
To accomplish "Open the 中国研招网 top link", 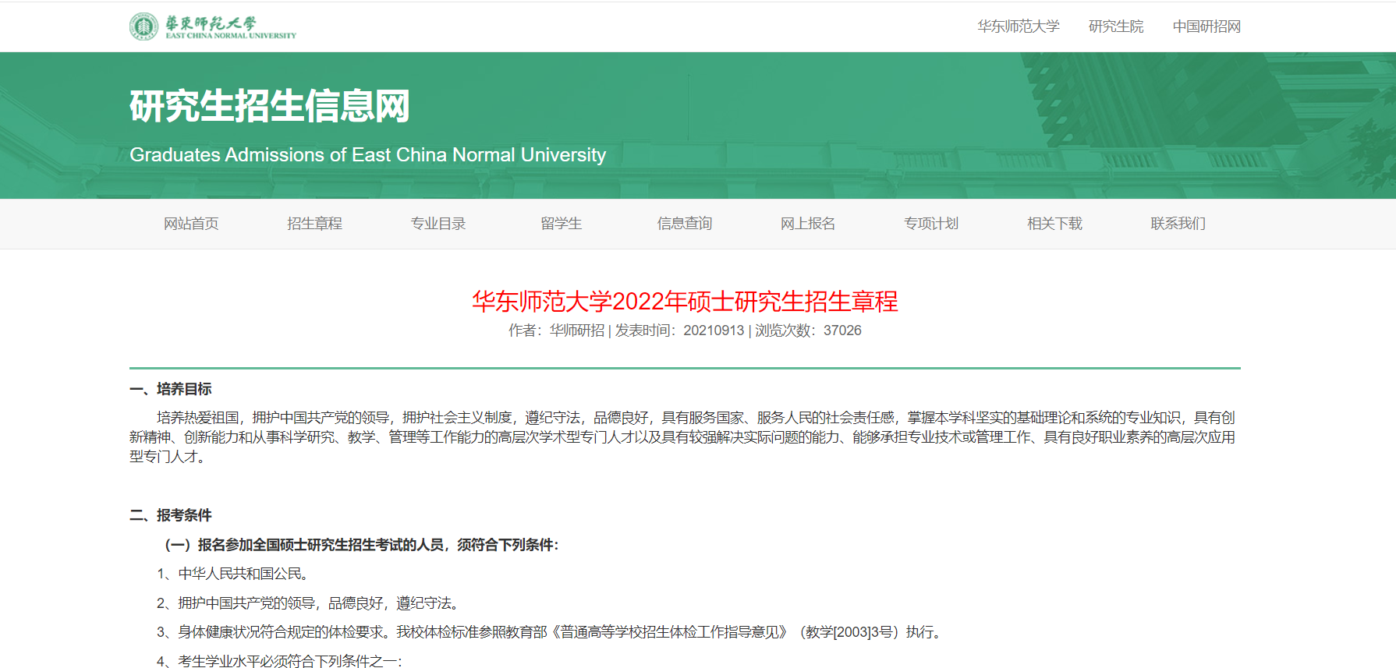I will 1206,27.
